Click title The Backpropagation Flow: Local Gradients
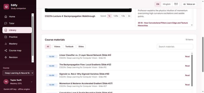 pyautogui.click(x=85, y=64)
